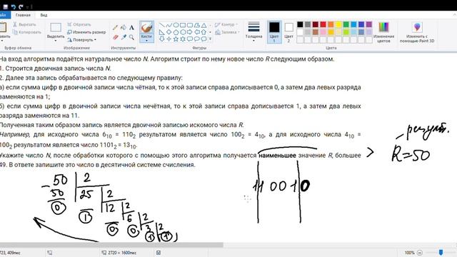The height and width of the screenshot is (257, 457).
Task: Click the 100% zoom level text
Action: point(409,253)
